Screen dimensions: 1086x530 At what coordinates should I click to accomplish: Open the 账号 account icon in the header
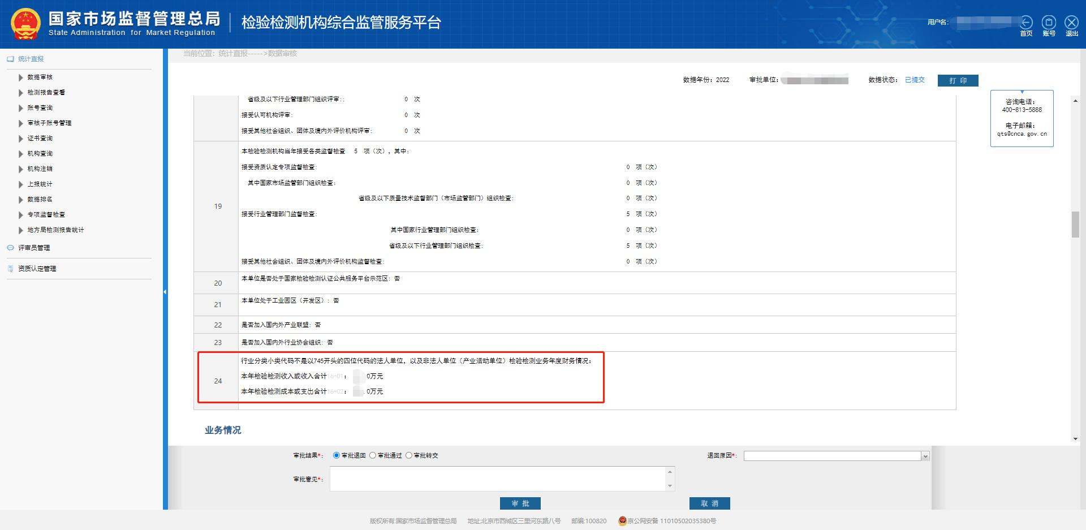click(x=1049, y=23)
